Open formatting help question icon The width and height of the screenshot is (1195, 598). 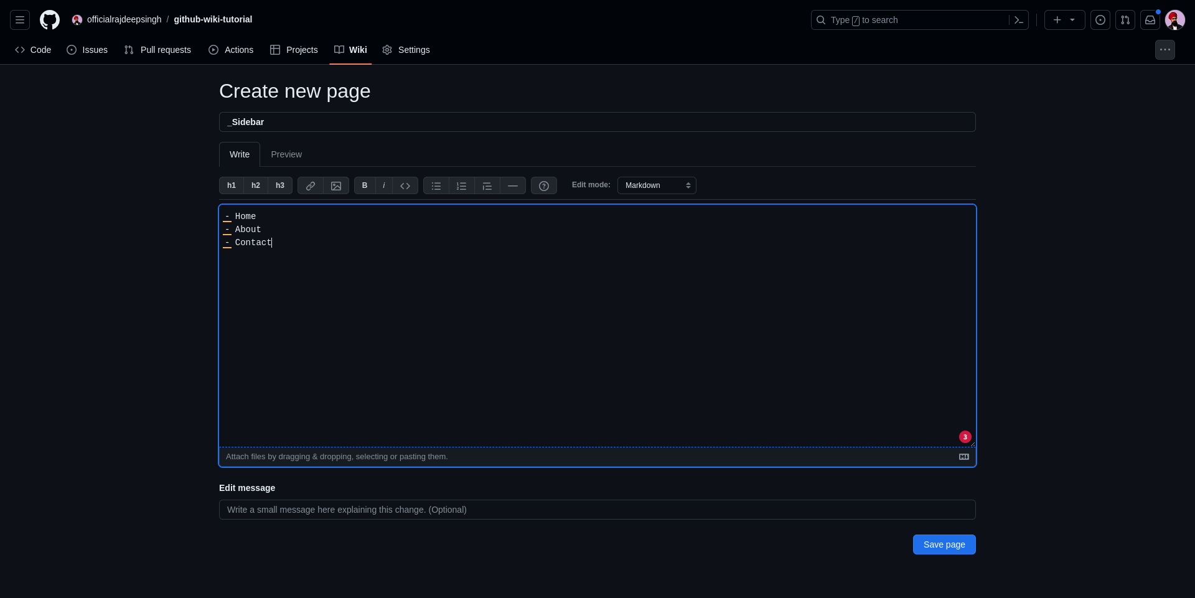point(544,185)
